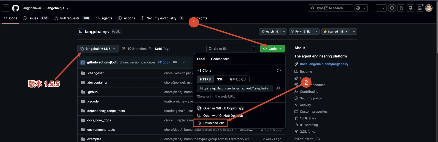Open the pull requests icon in header

401,8
